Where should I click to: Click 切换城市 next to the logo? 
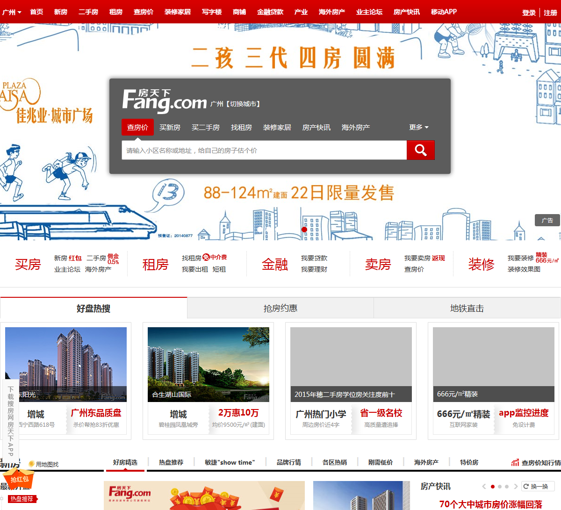pyautogui.click(x=243, y=104)
